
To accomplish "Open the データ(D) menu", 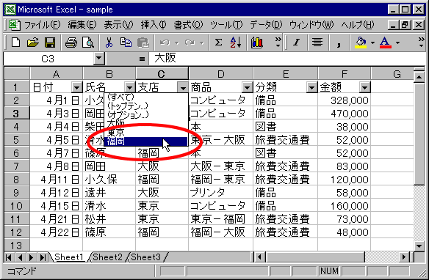I will pyautogui.click(x=266, y=25).
